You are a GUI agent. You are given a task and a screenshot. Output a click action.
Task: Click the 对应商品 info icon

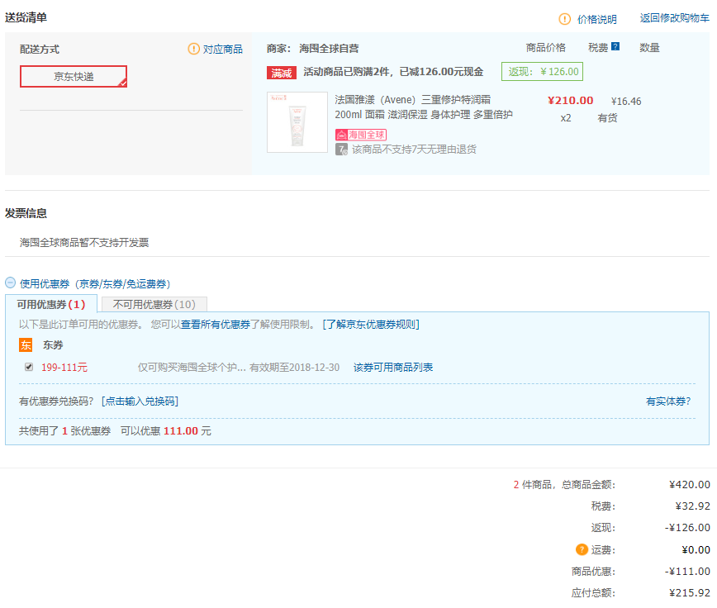pos(194,49)
